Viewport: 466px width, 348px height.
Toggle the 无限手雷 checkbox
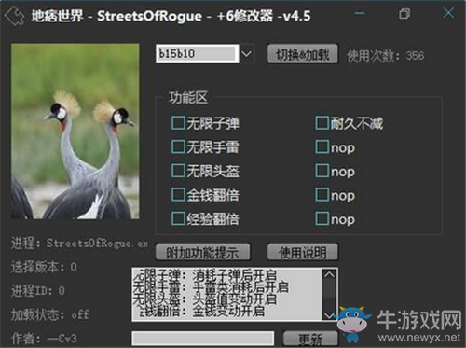pos(178,146)
